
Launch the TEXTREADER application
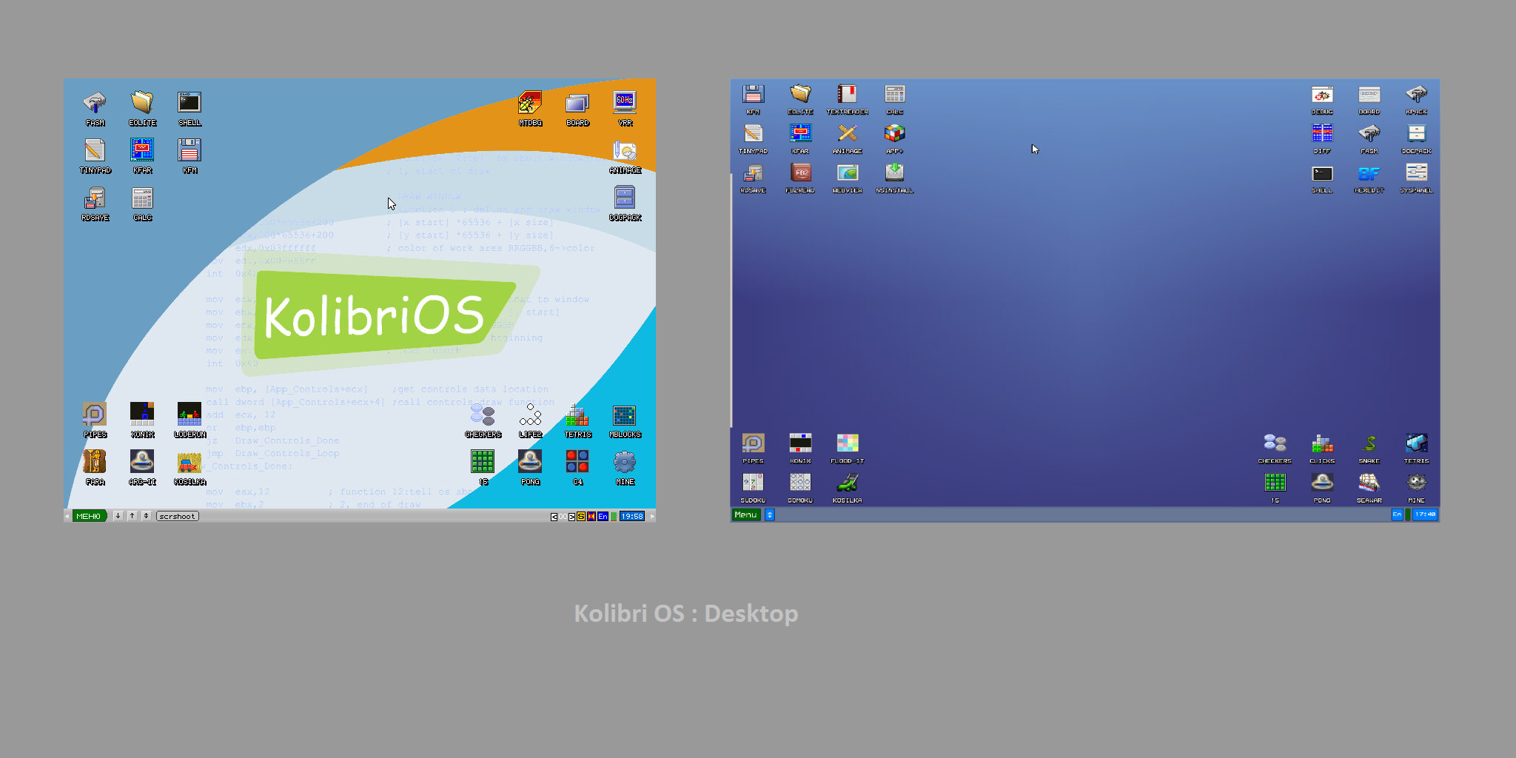[847, 95]
